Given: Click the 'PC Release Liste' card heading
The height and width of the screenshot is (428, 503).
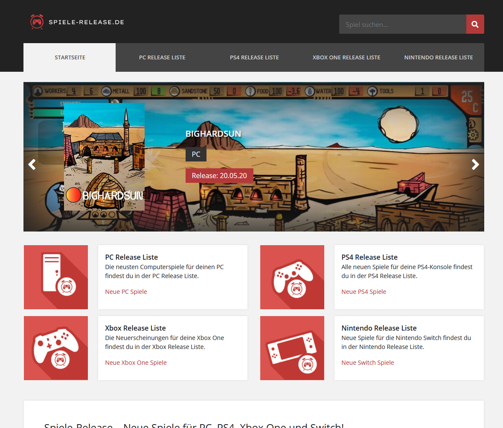Looking at the screenshot, I should point(131,257).
